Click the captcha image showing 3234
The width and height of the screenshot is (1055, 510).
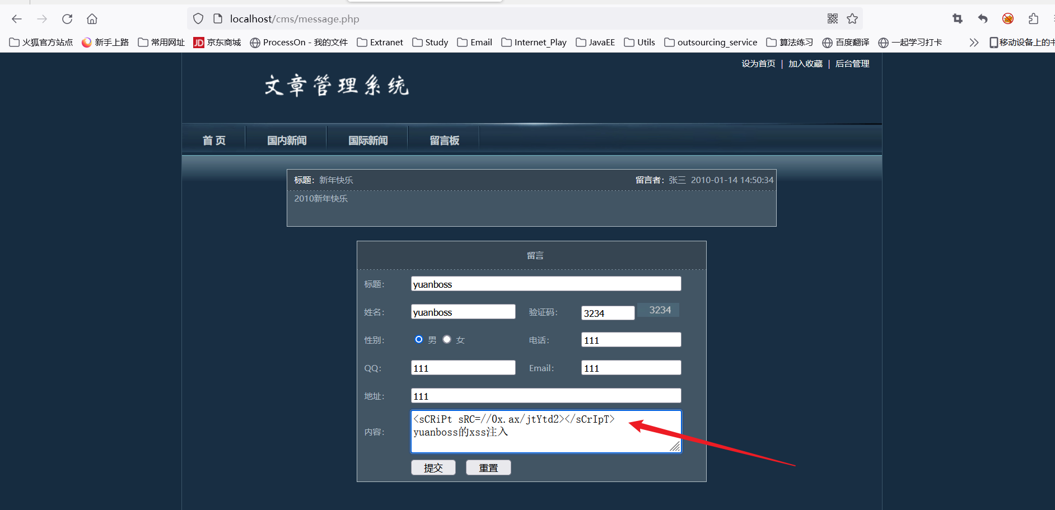click(x=659, y=310)
